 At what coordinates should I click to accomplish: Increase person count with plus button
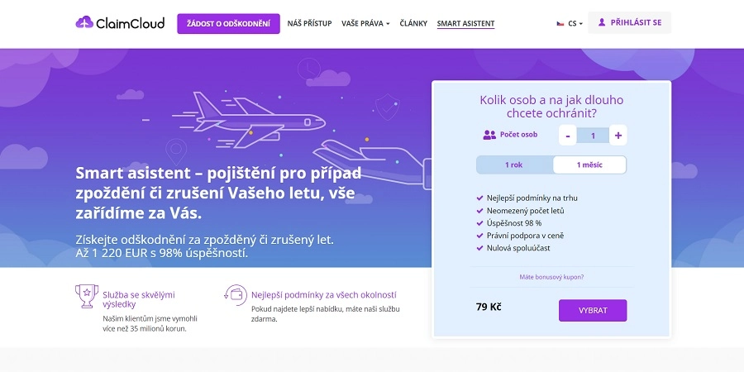(x=618, y=136)
